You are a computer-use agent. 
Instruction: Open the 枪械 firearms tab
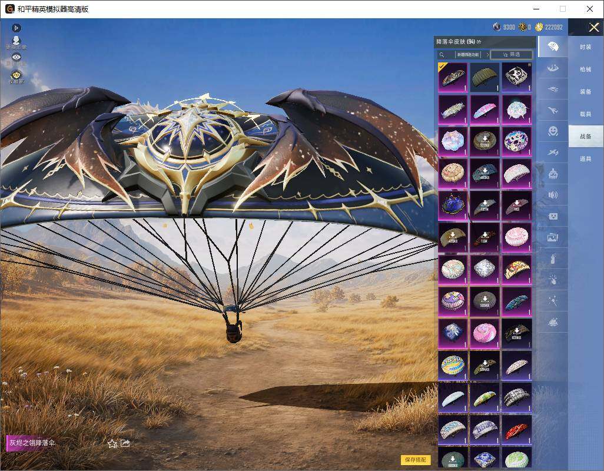(x=586, y=69)
